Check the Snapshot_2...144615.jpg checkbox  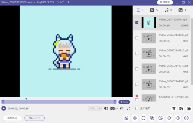coord(137,100)
